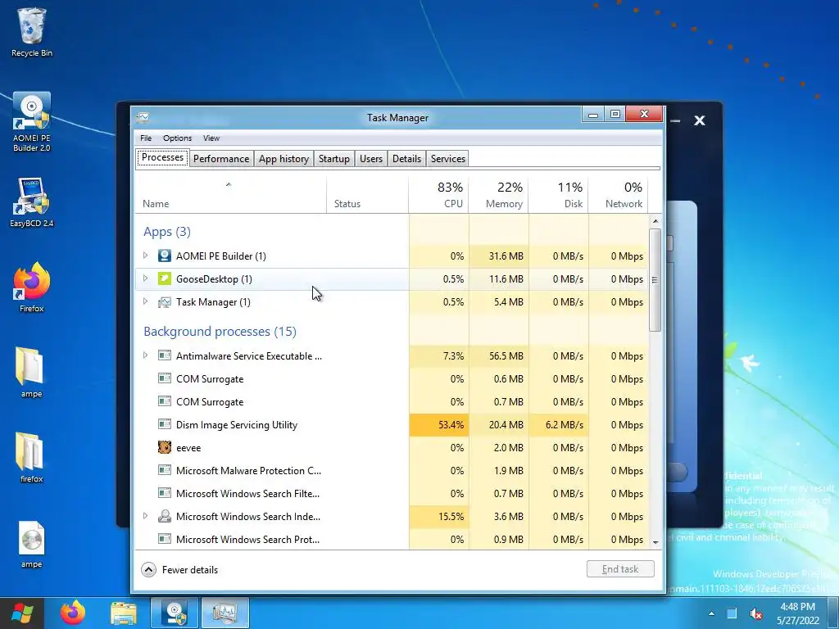This screenshot has height=629, width=839.
Task: Open EasyBCD 2.4 desktop shortcut
Action: coord(32,202)
